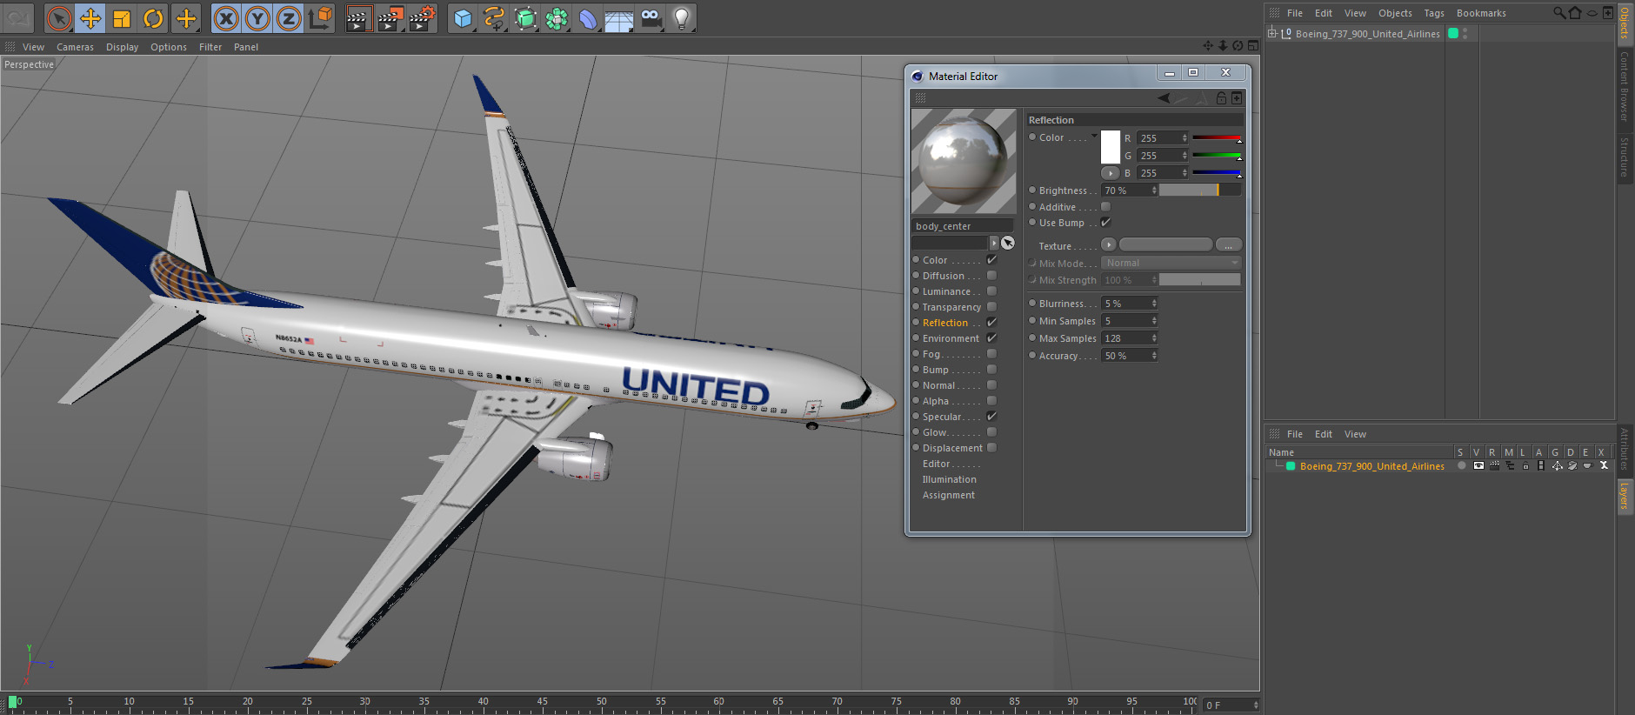Open the bend deformer icon

pos(588,18)
